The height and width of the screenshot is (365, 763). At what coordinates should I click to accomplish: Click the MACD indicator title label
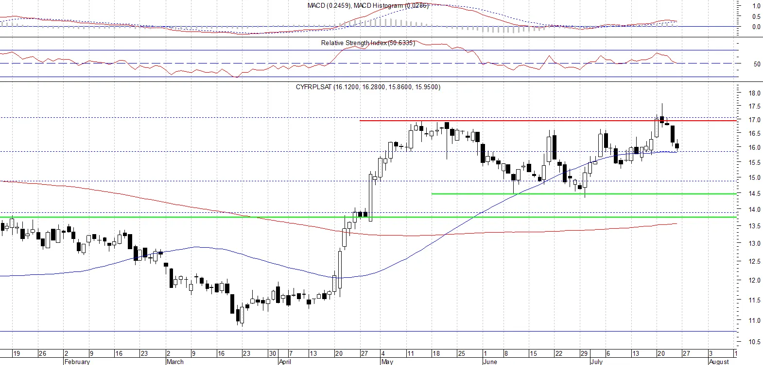[x=368, y=5]
